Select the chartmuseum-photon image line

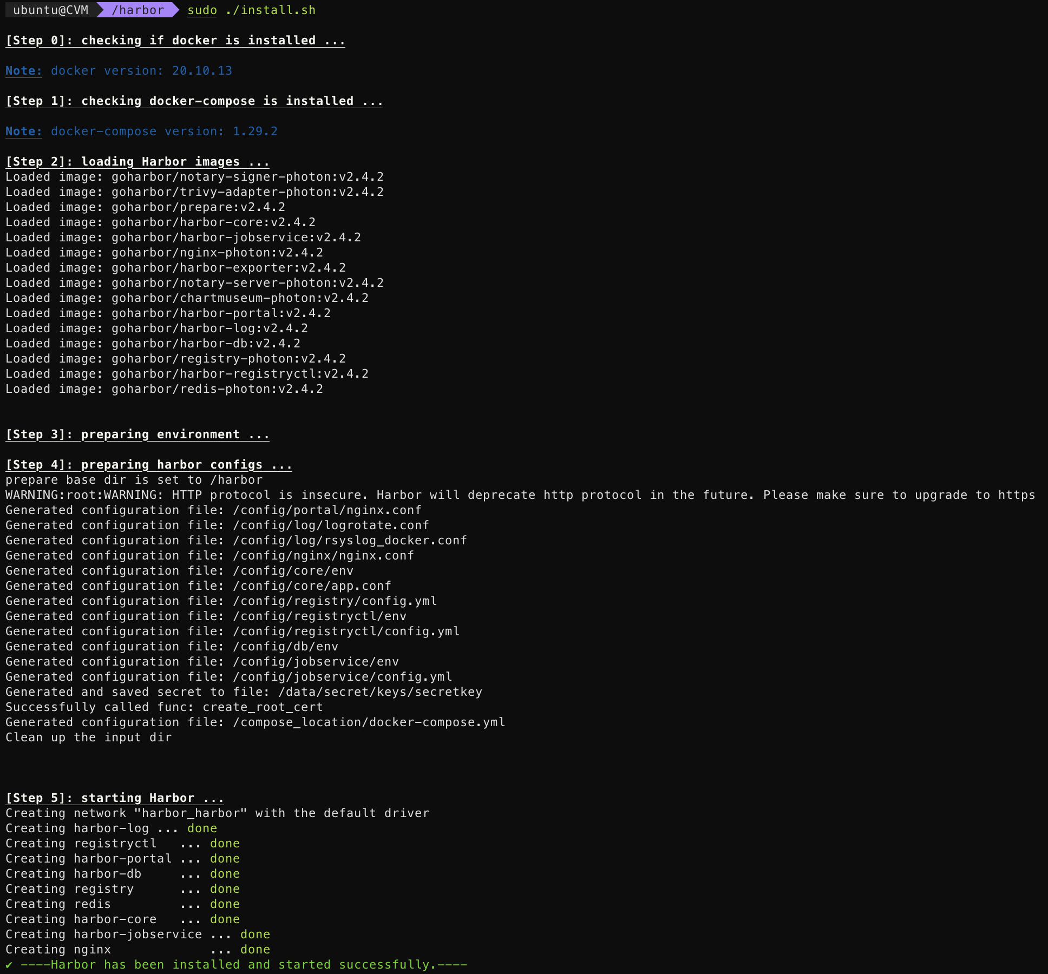(x=187, y=298)
